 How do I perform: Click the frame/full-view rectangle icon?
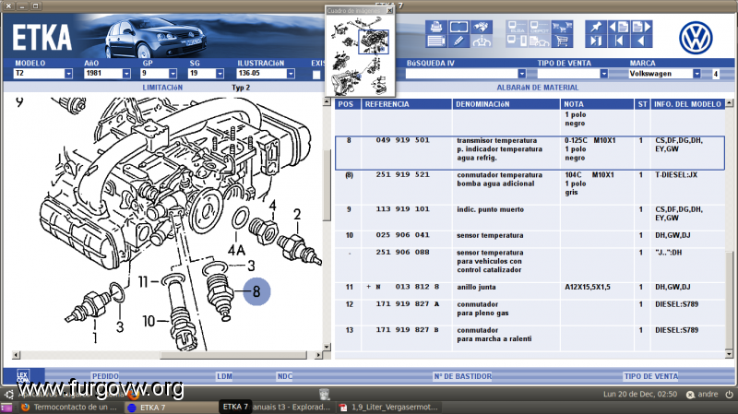pyautogui.click(x=458, y=27)
